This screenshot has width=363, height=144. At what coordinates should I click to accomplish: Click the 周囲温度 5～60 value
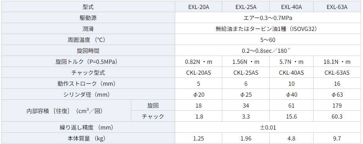pyautogui.click(x=268, y=40)
